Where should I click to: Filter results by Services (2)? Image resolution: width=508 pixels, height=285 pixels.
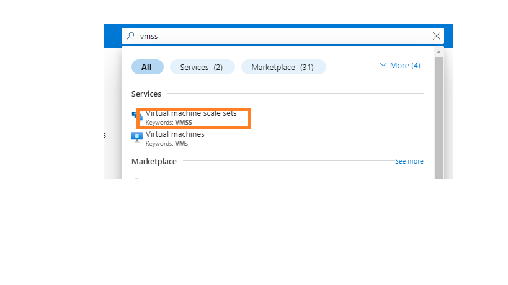(202, 67)
